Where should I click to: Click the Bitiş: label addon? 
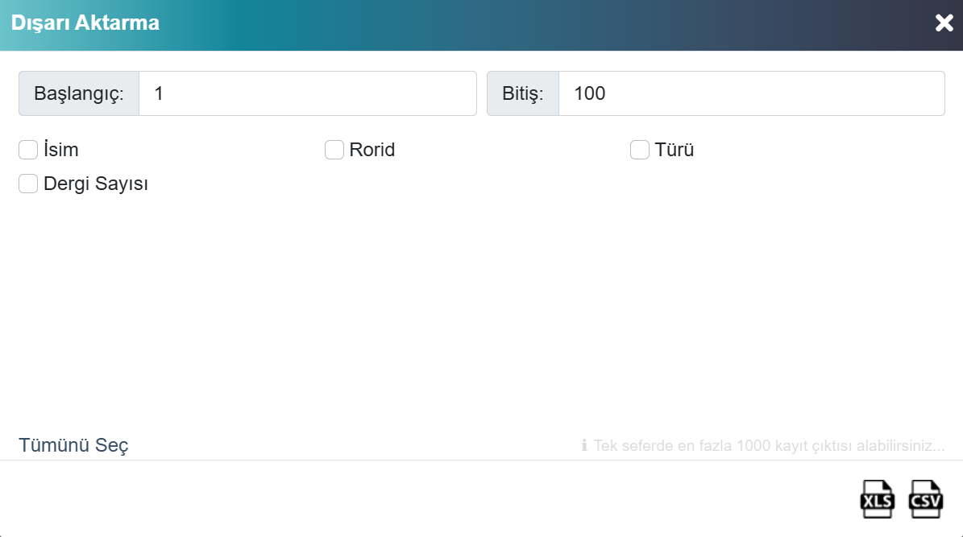523,93
